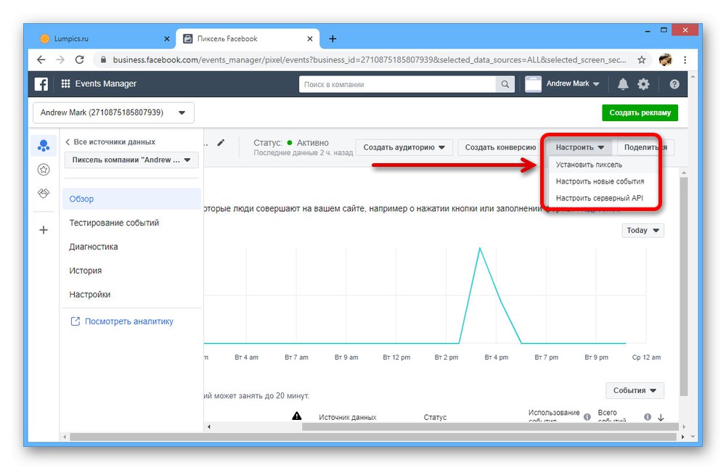Click the Facebook logo icon
This screenshot has width=726, height=470.
[41, 83]
